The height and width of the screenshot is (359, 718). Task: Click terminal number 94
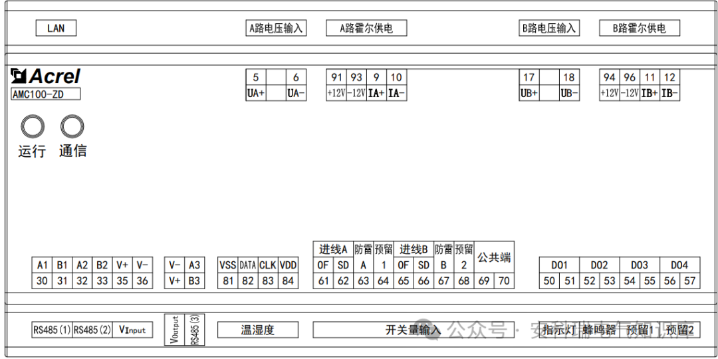[610, 77]
